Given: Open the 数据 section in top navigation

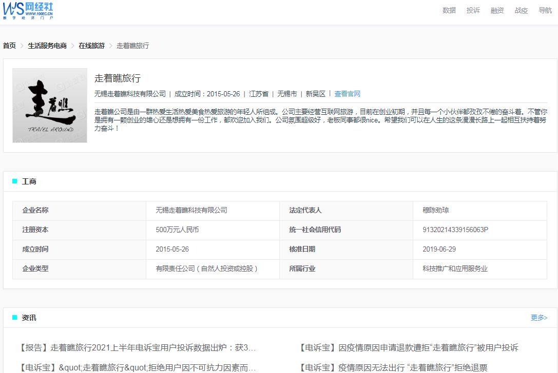Looking at the screenshot, I should tap(448, 10).
